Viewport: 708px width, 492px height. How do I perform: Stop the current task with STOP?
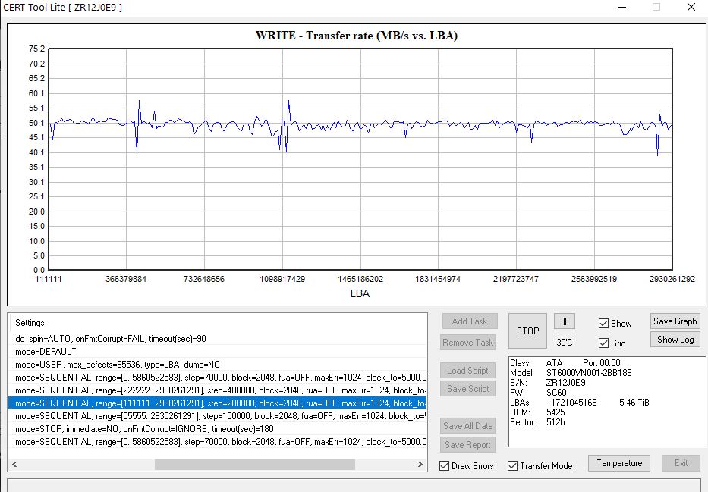(527, 331)
